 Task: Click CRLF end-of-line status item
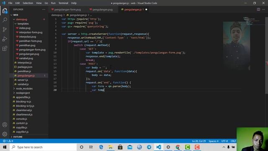click(233, 141)
